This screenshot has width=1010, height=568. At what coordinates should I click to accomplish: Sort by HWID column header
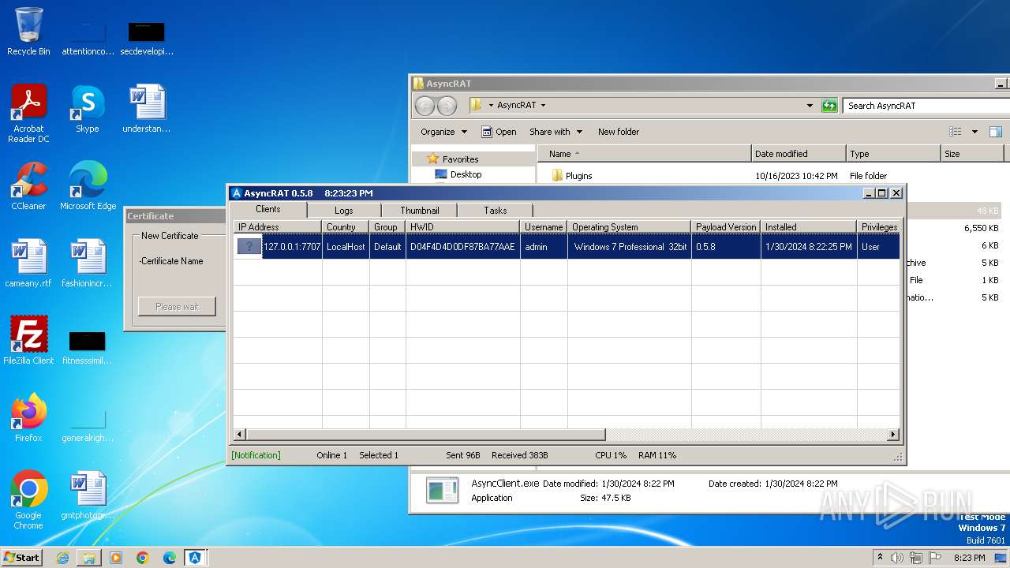(462, 226)
